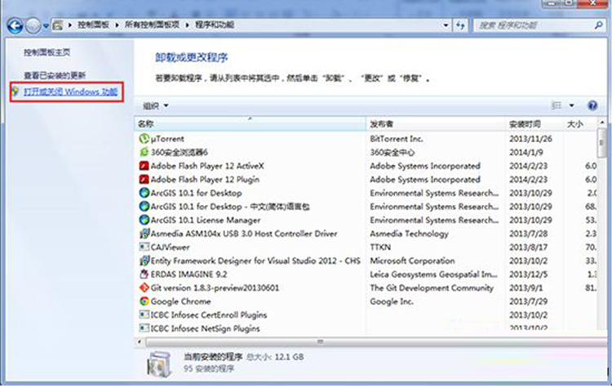
Task: Click install date 2013/12/5
Action: click(x=528, y=274)
